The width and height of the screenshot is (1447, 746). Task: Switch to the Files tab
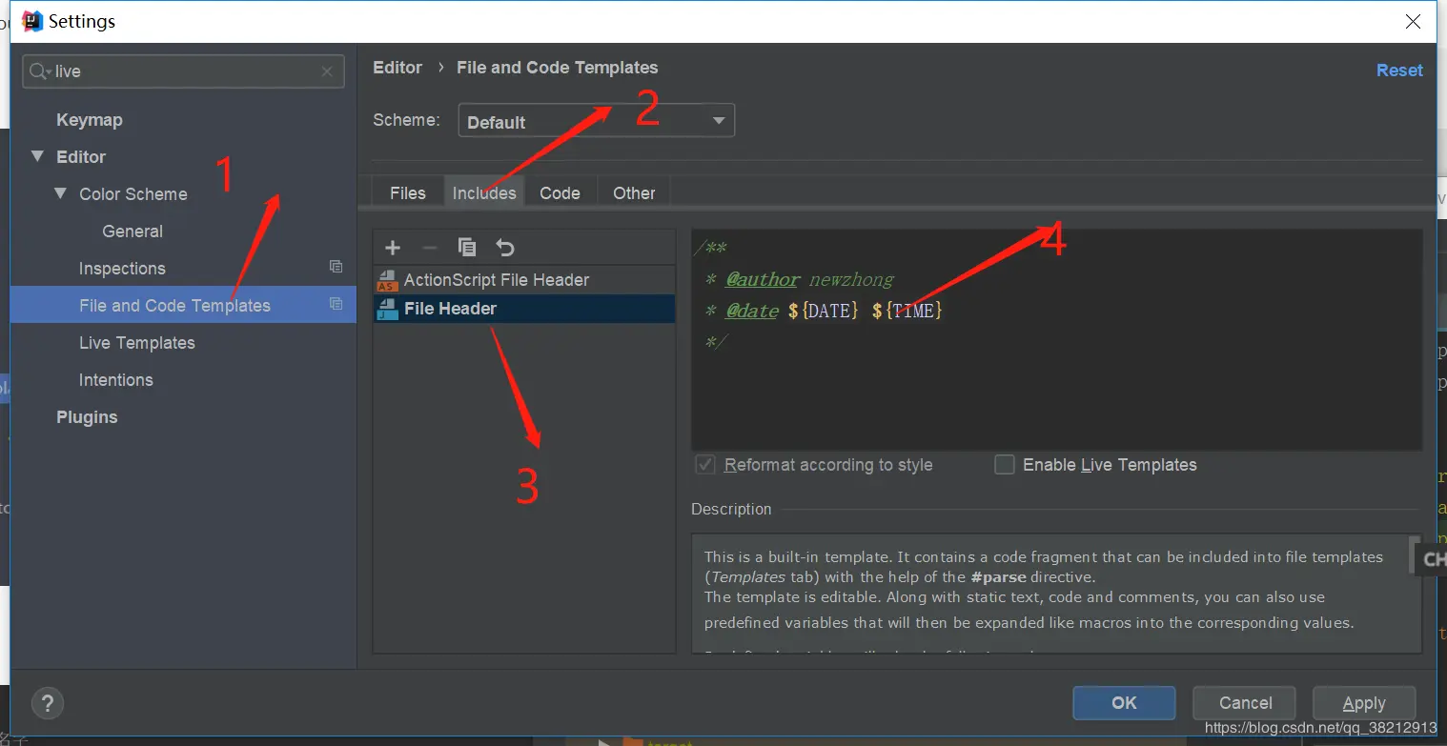tap(408, 192)
